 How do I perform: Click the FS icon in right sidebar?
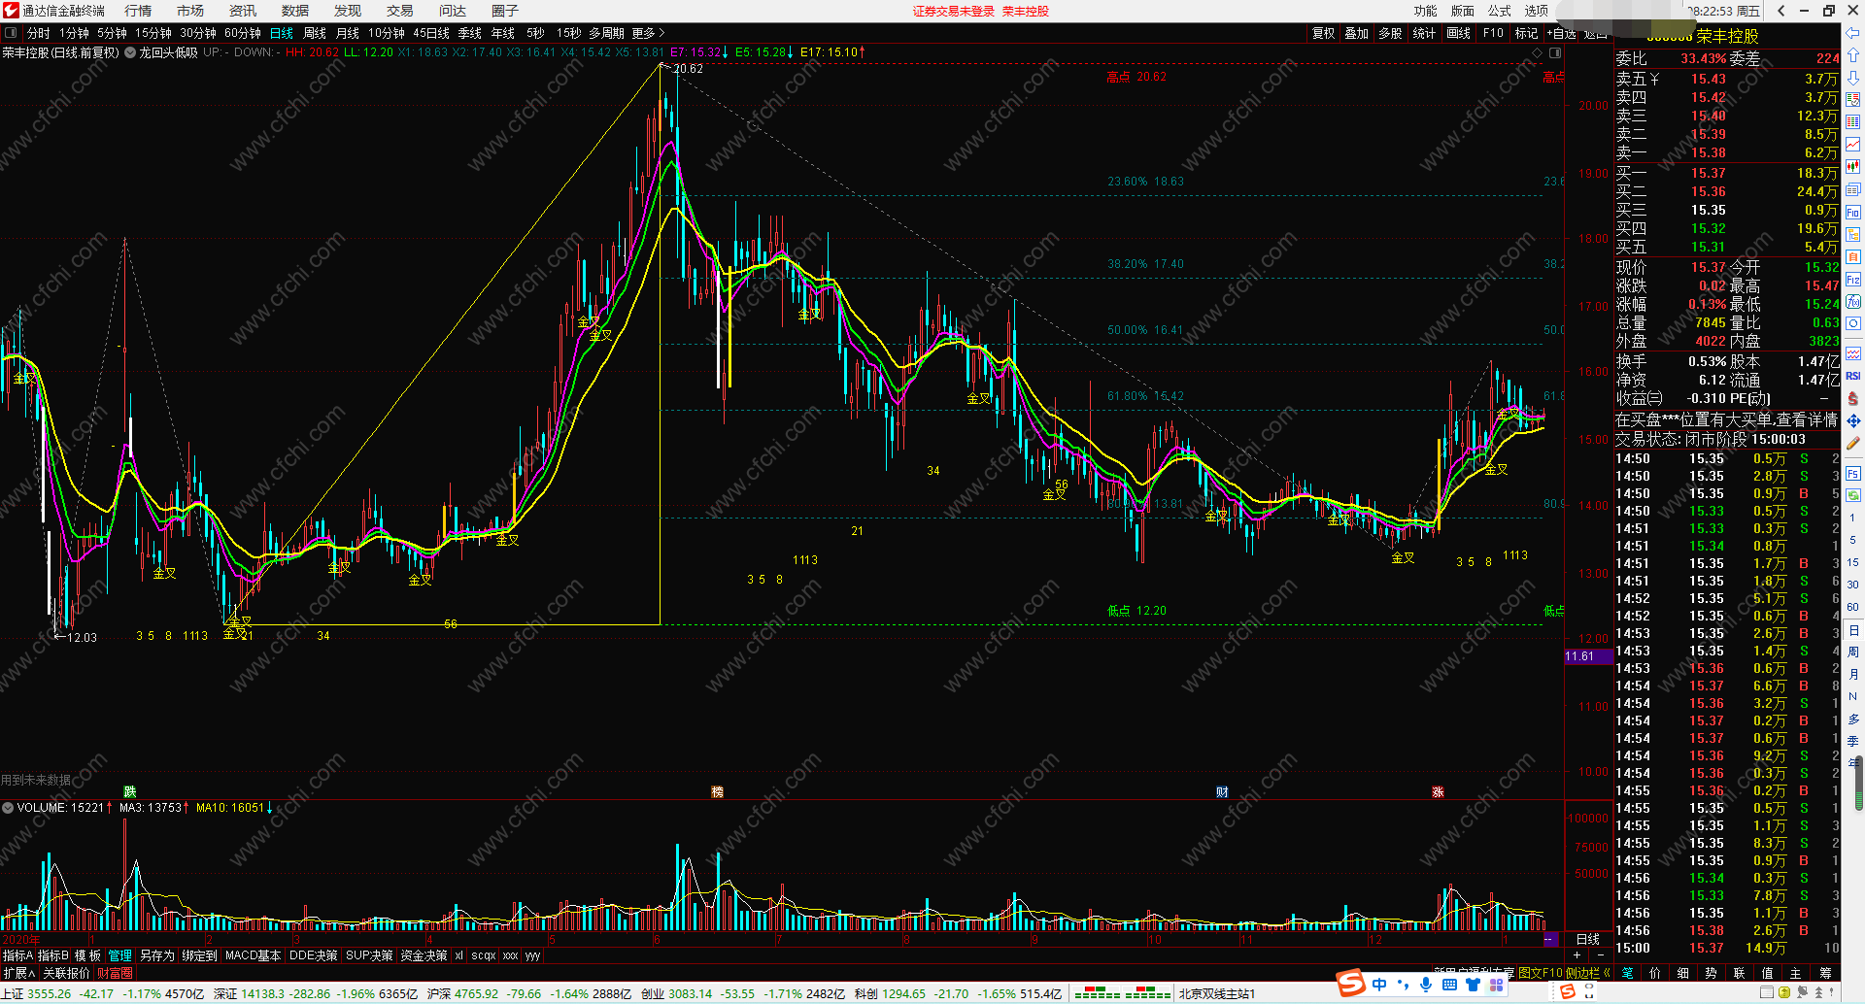tap(1853, 474)
